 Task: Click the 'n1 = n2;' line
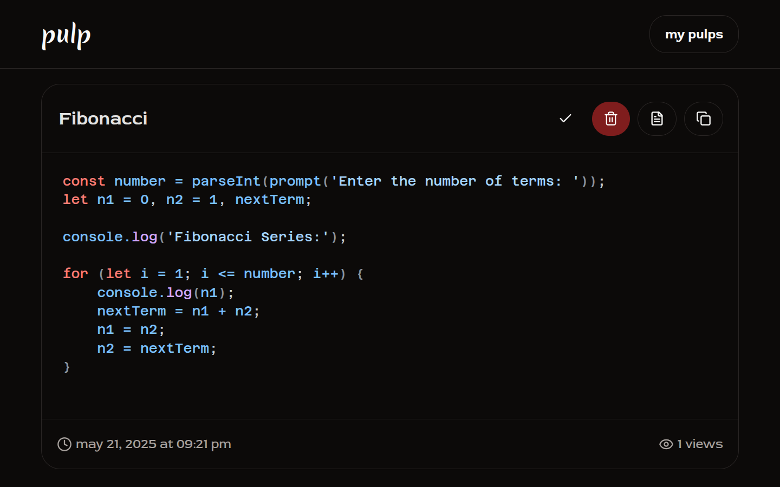coord(131,330)
